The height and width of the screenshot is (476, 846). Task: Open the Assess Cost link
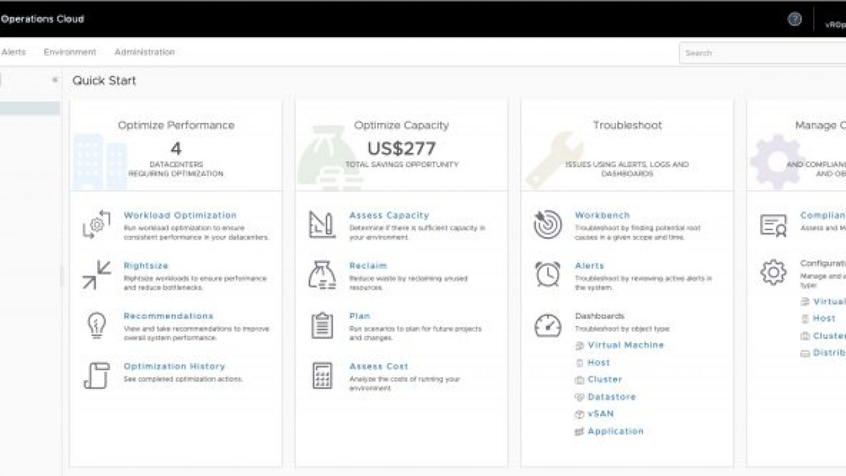click(x=379, y=366)
